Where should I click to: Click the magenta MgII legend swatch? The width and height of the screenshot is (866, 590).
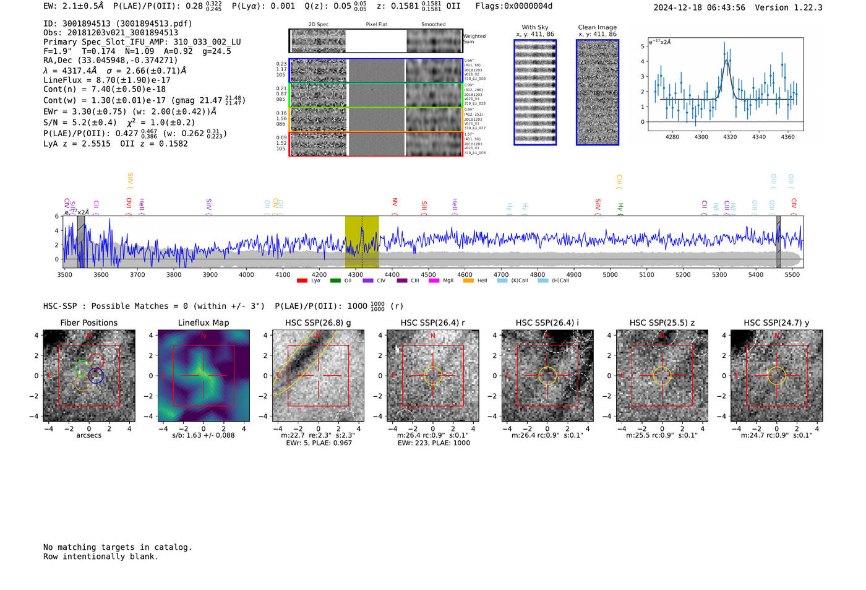pos(434,281)
